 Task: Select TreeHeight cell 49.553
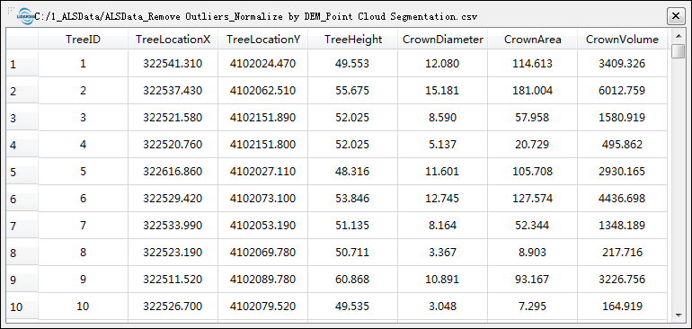point(353,64)
